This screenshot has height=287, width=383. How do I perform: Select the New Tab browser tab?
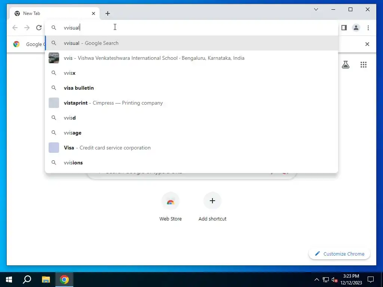click(55, 13)
